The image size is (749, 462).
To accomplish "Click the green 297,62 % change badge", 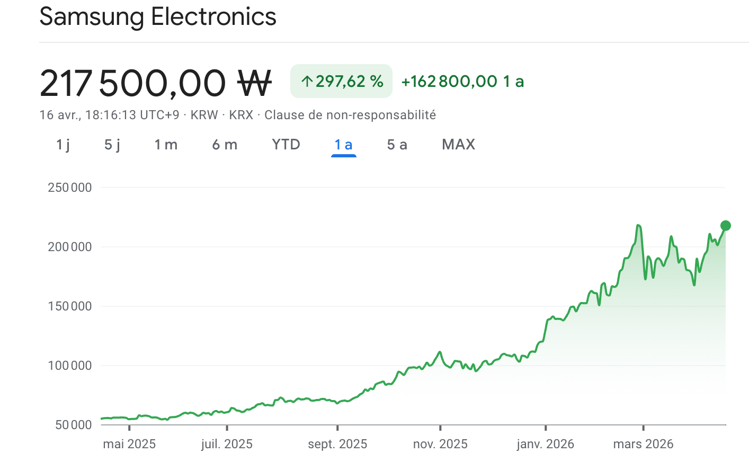I will [341, 81].
